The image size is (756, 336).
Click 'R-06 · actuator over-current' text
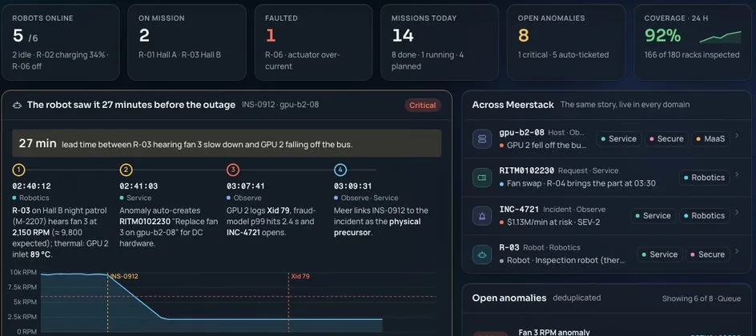click(303, 61)
